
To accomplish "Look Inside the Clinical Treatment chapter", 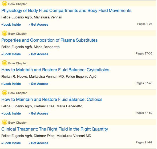I will coord(11,143).
